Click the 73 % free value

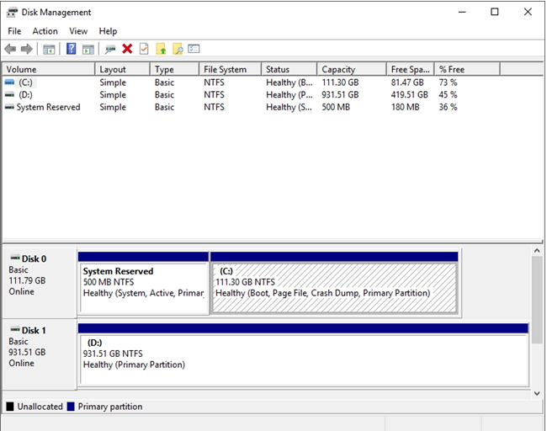pyautogui.click(x=448, y=82)
